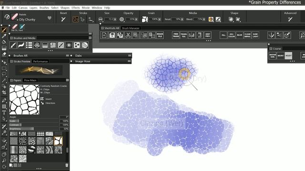Click the Adjust Color shortcut button

[x=232, y=35]
